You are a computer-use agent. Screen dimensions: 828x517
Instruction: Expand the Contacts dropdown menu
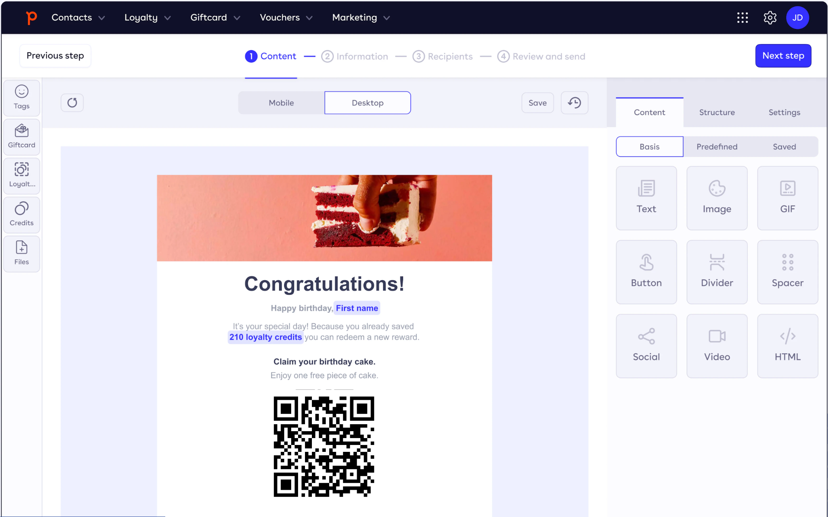[x=78, y=18]
